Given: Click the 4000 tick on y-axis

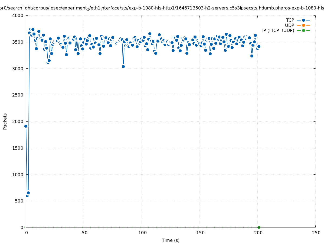Looking at the screenshot, I should 18,15.
